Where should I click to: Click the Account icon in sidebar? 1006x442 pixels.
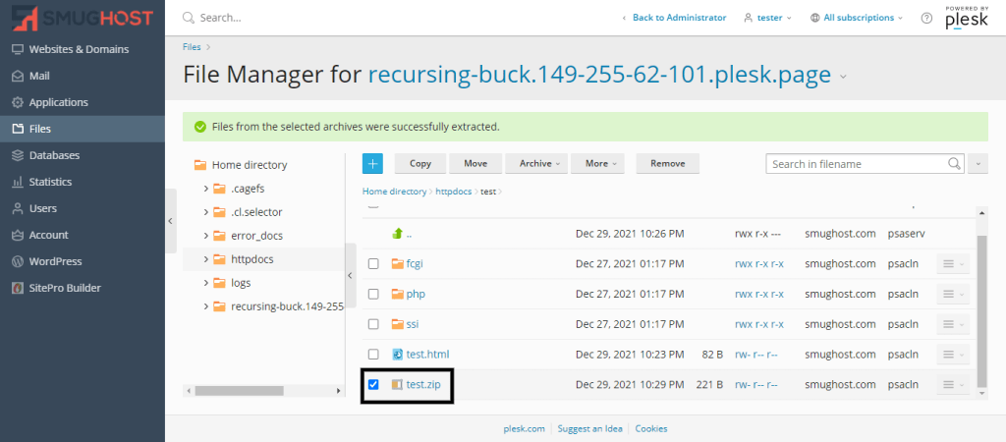(x=18, y=235)
